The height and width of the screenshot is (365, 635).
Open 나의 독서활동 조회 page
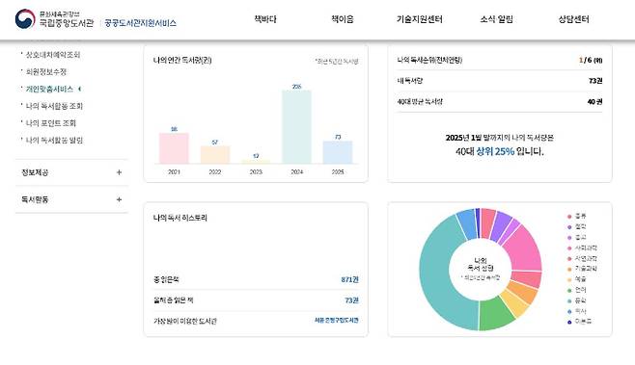click(54, 106)
